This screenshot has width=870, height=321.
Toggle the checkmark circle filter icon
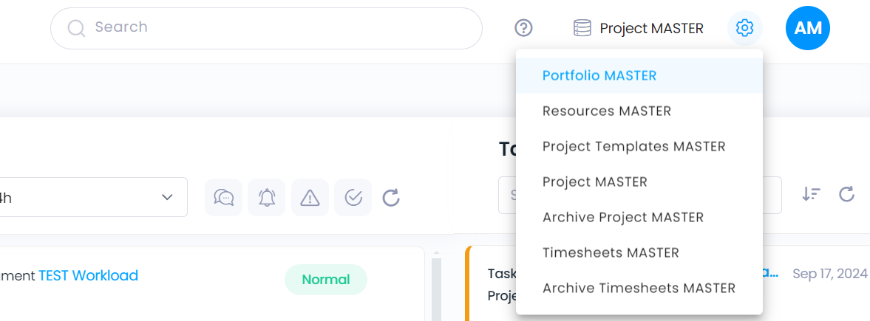tap(353, 197)
